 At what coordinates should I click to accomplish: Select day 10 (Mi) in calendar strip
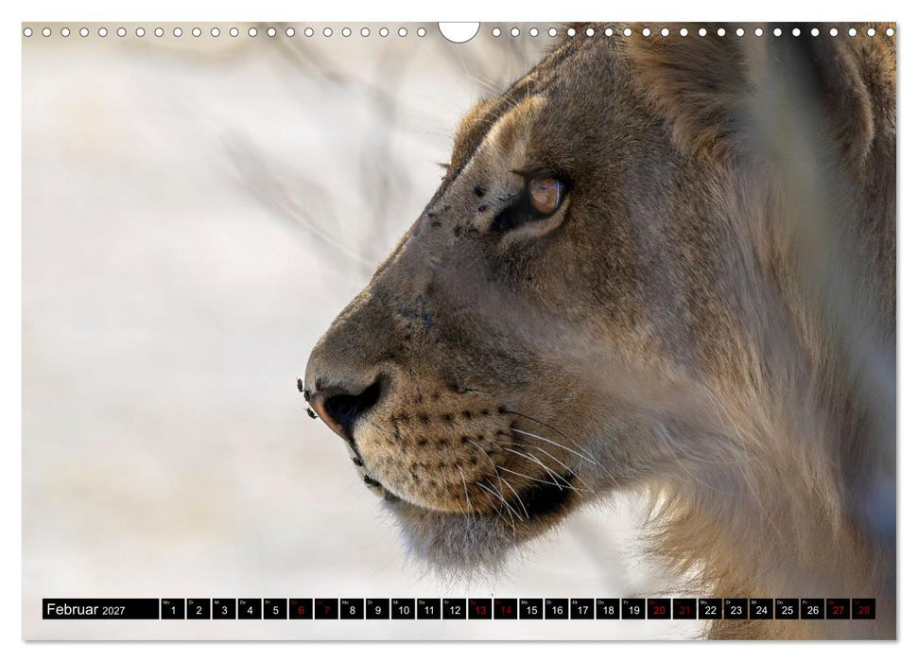click(x=403, y=609)
